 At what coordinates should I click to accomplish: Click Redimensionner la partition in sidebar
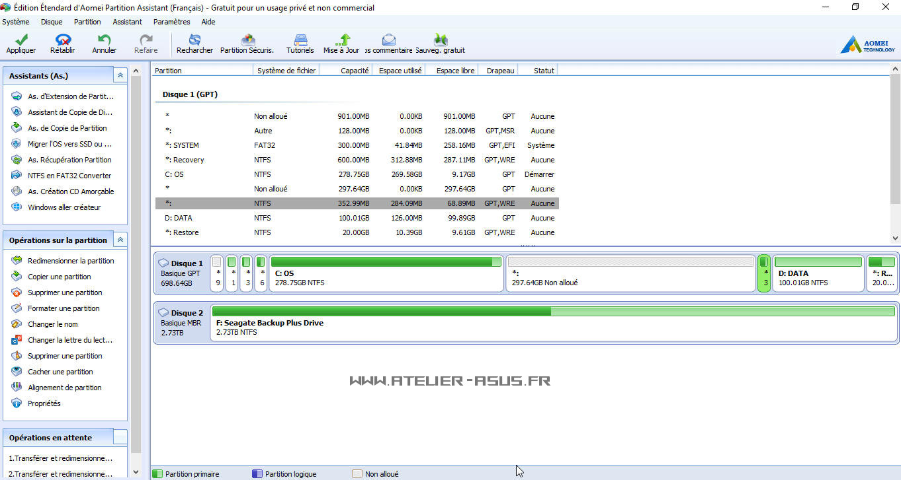(71, 261)
